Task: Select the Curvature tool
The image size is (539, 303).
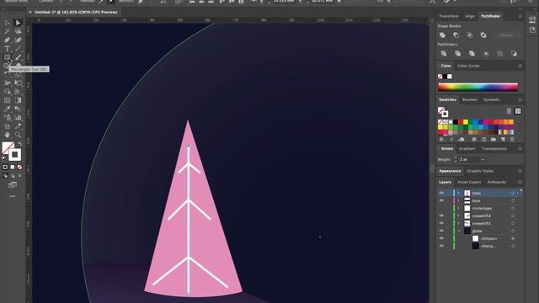Action: (18, 40)
